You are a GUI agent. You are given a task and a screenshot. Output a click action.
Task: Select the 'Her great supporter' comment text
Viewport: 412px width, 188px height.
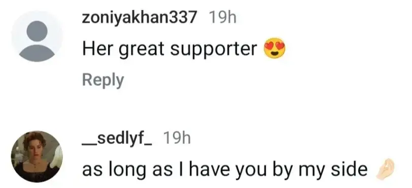169,49
